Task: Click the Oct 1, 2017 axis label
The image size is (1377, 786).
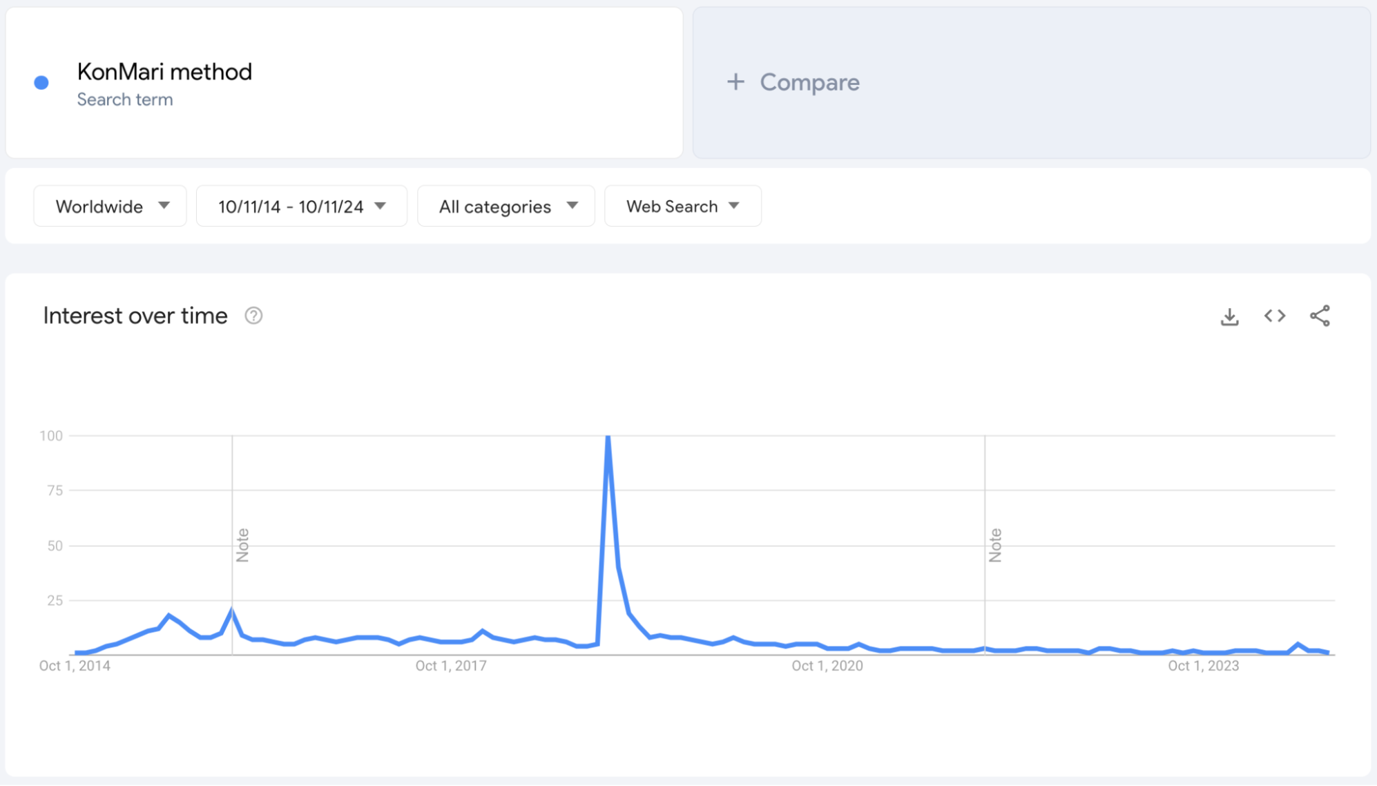Action: [x=451, y=666]
